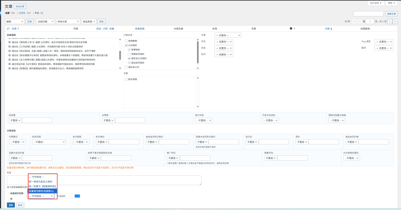Open the 所有分类 filter dropdown
This screenshot has height=210, width=401.
click(x=68, y=22)
